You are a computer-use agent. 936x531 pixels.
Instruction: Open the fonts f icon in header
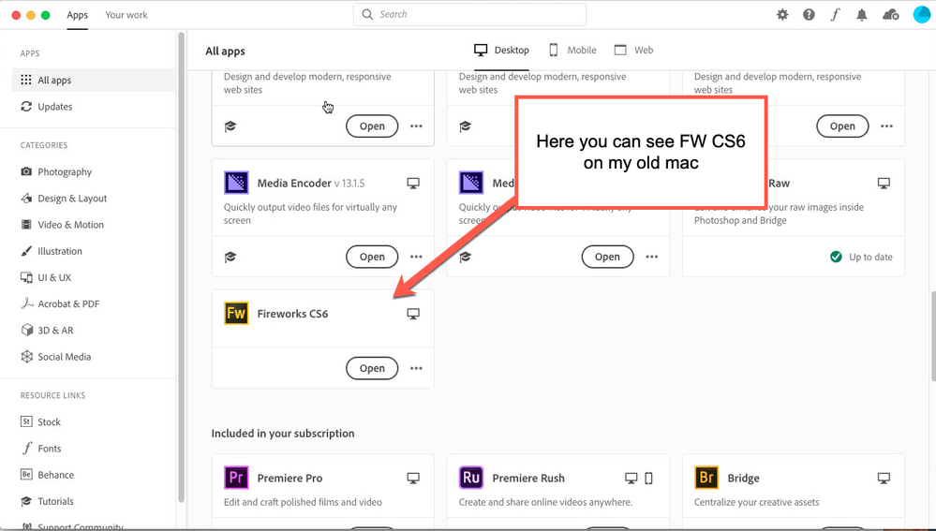click(835, 15)
